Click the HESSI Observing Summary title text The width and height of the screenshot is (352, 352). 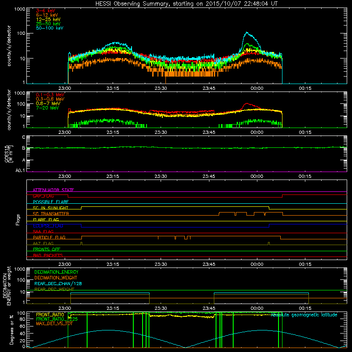coord(187,4)
